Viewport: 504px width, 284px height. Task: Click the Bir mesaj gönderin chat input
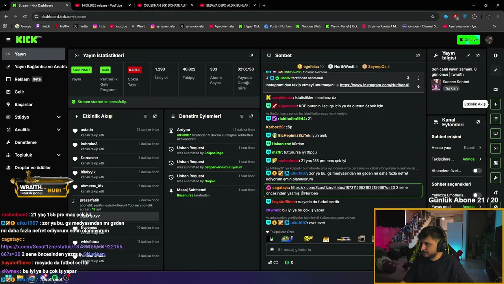[320, 250]
